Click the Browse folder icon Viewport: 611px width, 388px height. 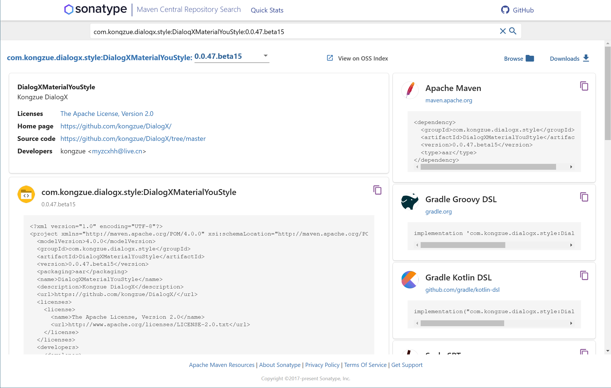[529, 59]
